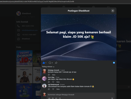Click the post image with 'Selamat pagi' text
The width and height of the screenshot is (131, 99).
tap(79, 37)
